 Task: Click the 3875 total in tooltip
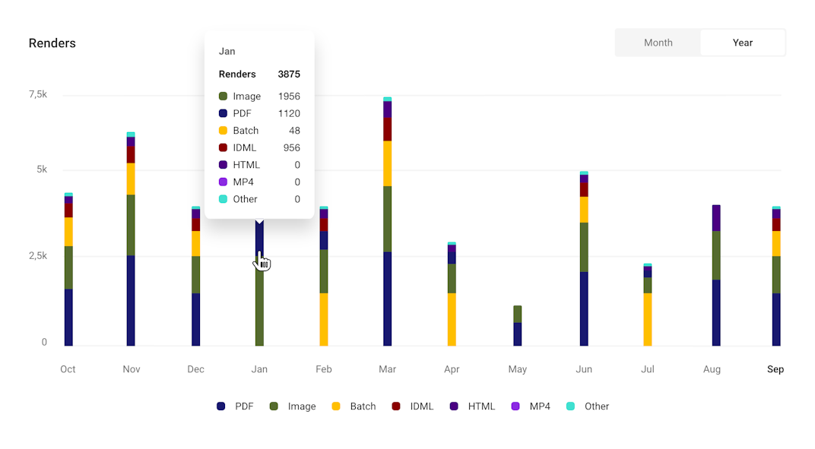click(x=289, y=74)
